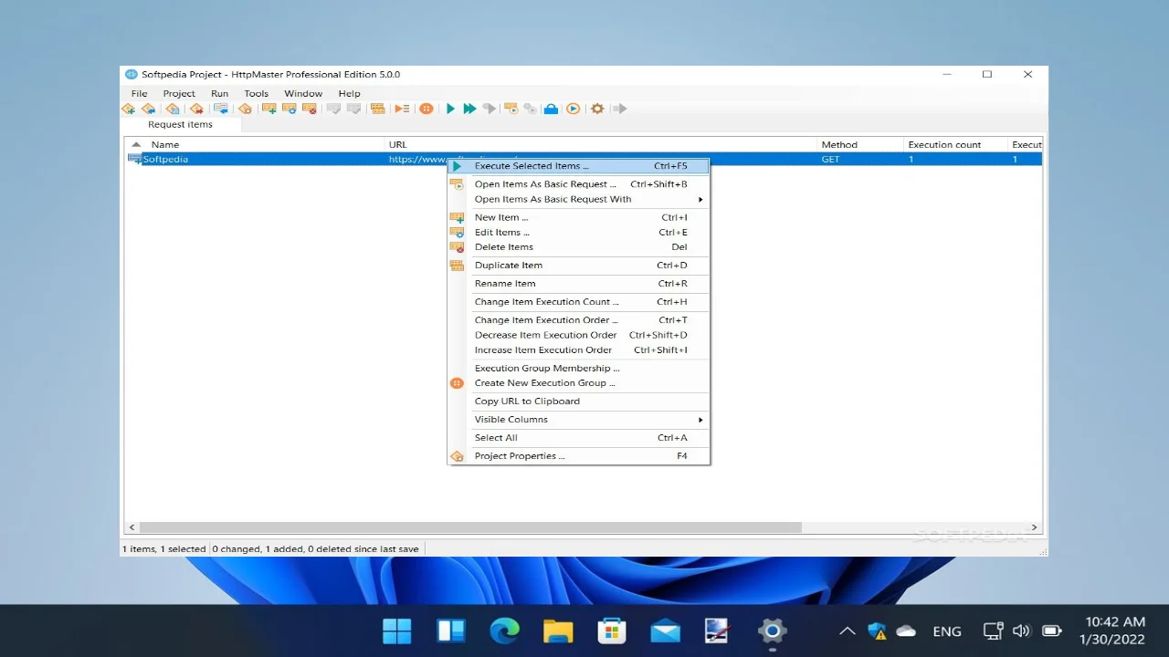Open the File menu
1169x657 pixels.
(139, 93)
